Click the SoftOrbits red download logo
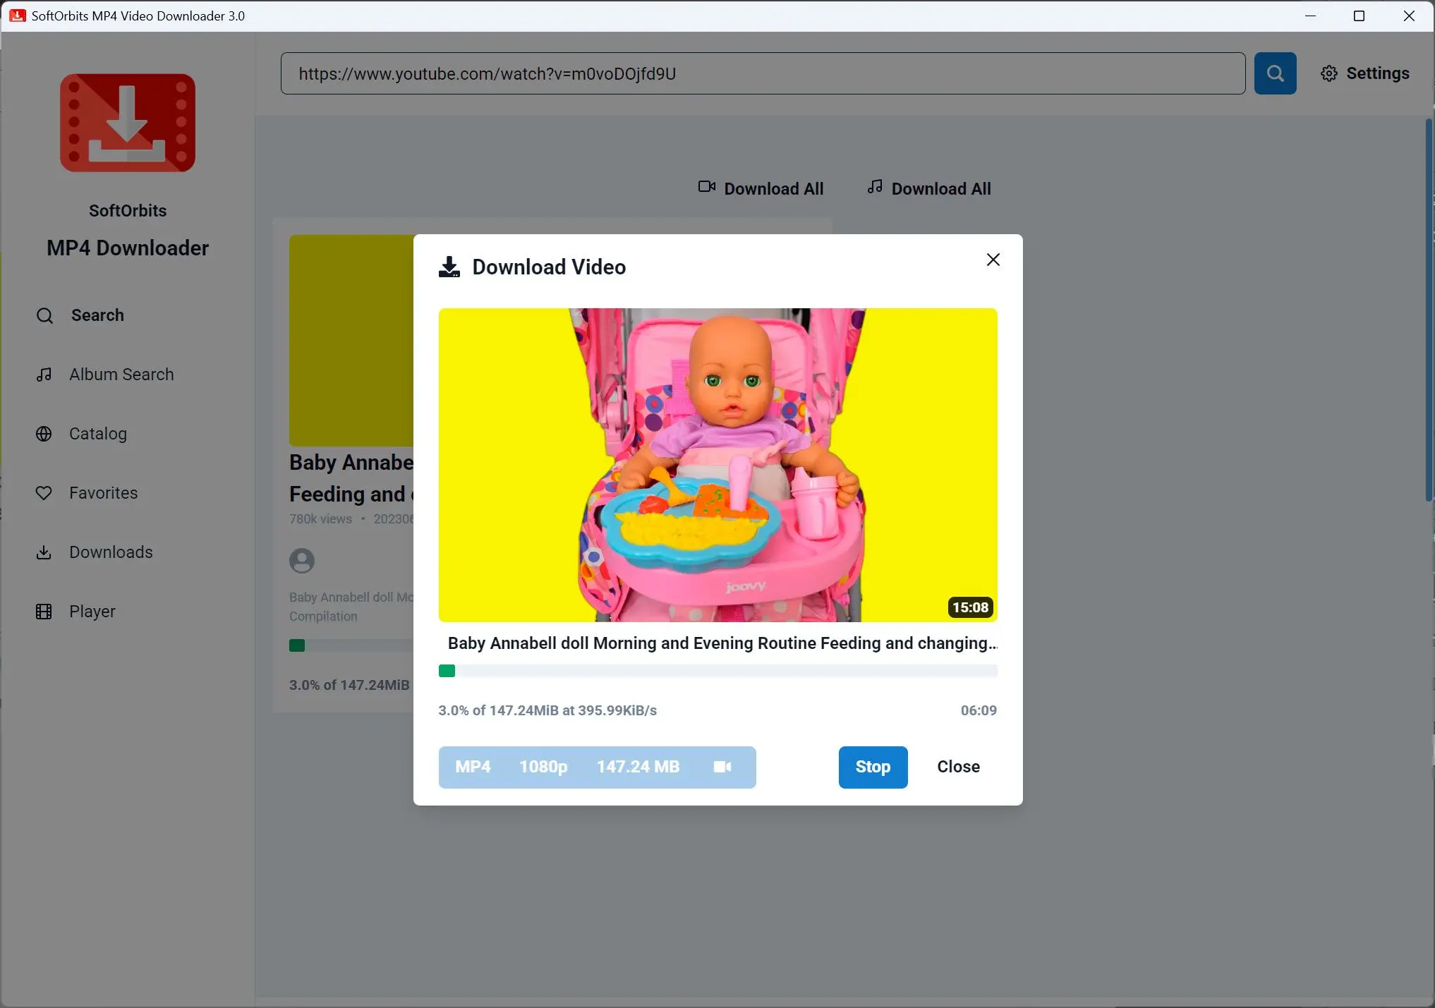The image size is (1435, 1008). coord(128,123)
